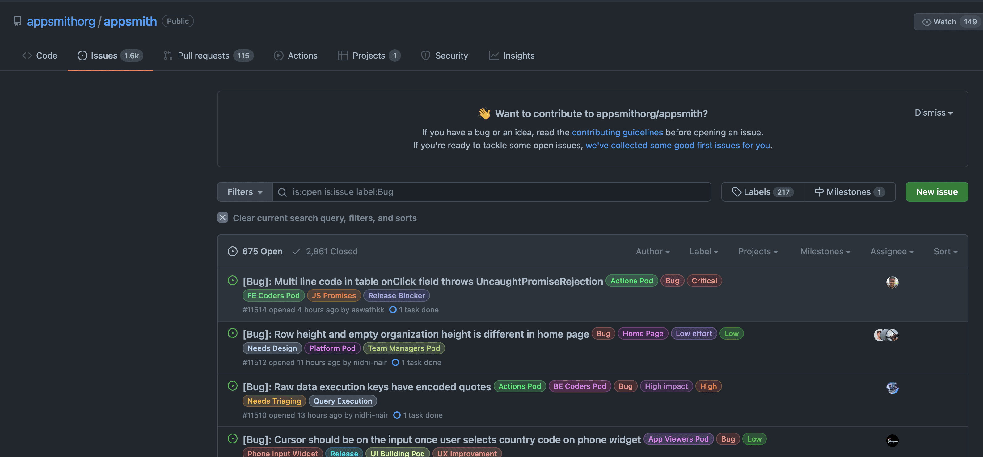The width and height of the screenshot is (983, 457).
Task: Open the Filters dropdown
Action: point(245,192)
